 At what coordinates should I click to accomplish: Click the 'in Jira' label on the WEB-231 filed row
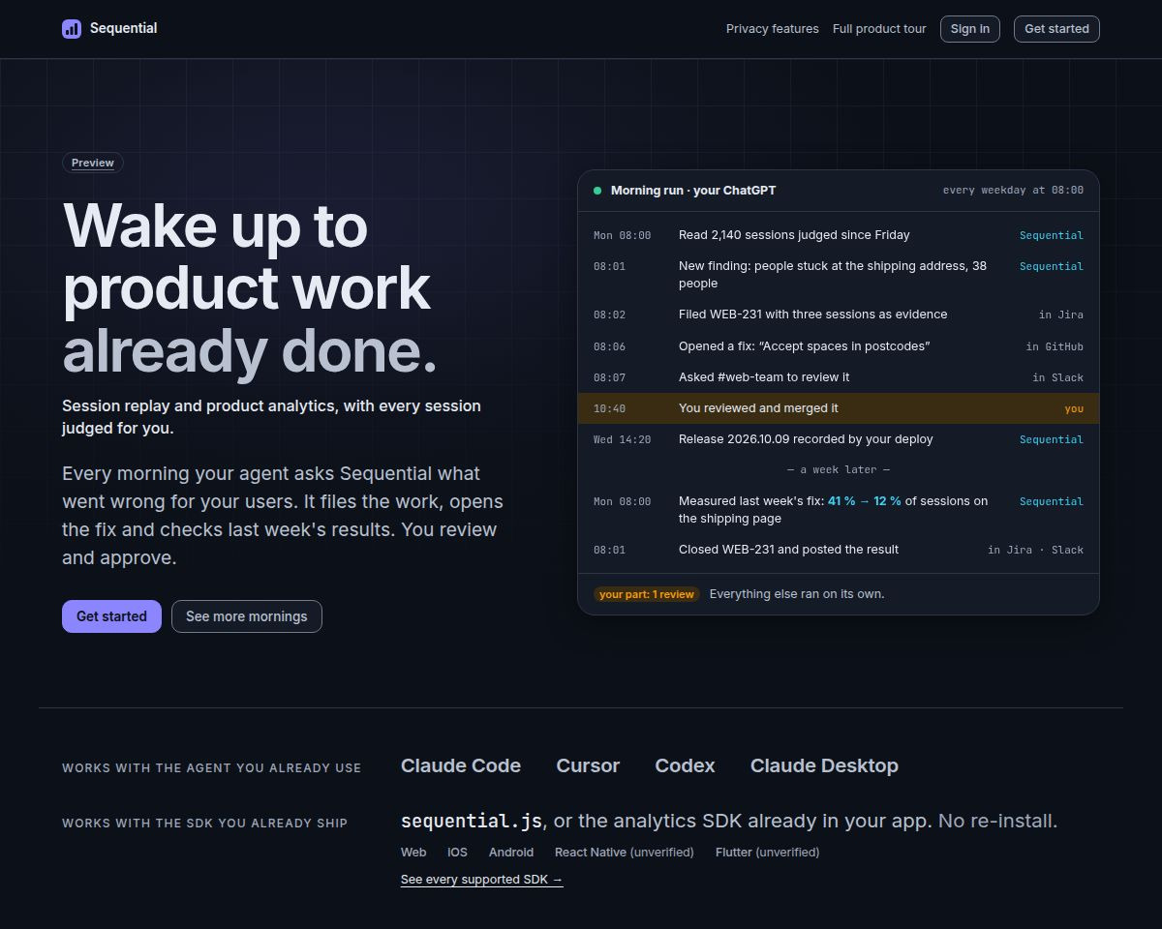pyautogui.click(x=1061, y=315)
